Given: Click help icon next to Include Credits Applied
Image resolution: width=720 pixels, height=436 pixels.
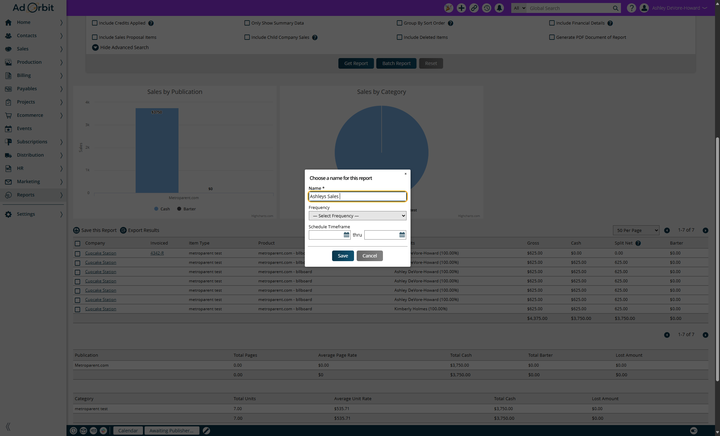Looking at the screenshot, I should pos(151,23).
